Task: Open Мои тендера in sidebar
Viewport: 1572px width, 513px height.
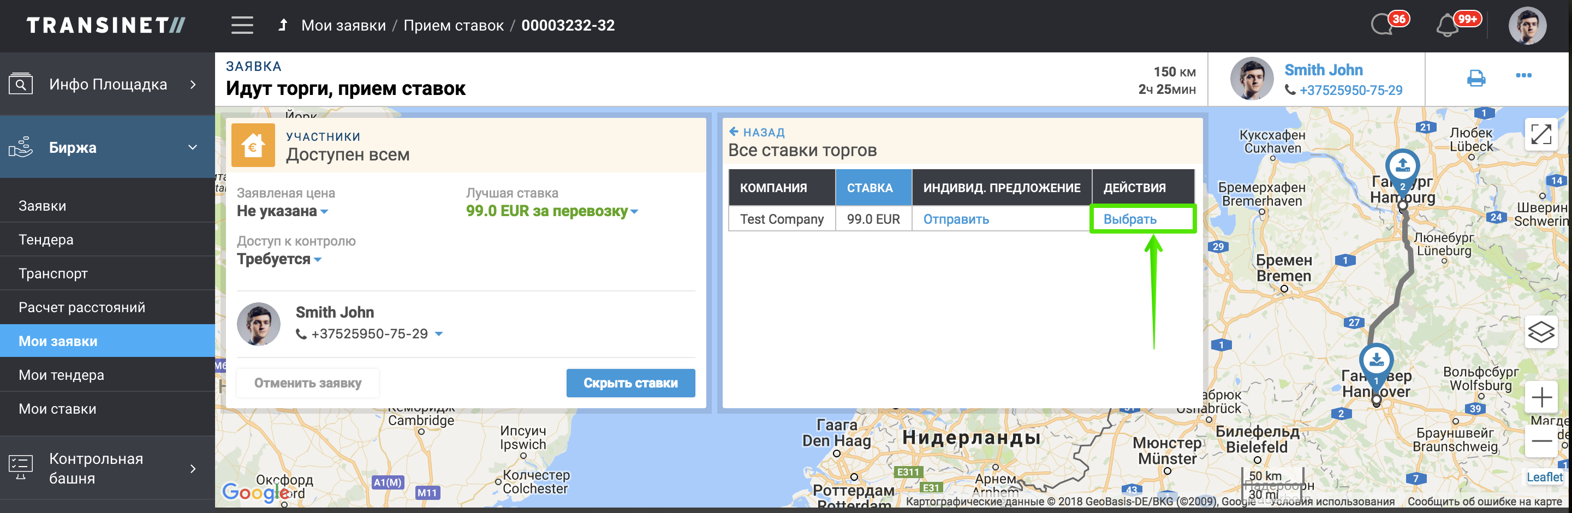Action: point(61,375)
